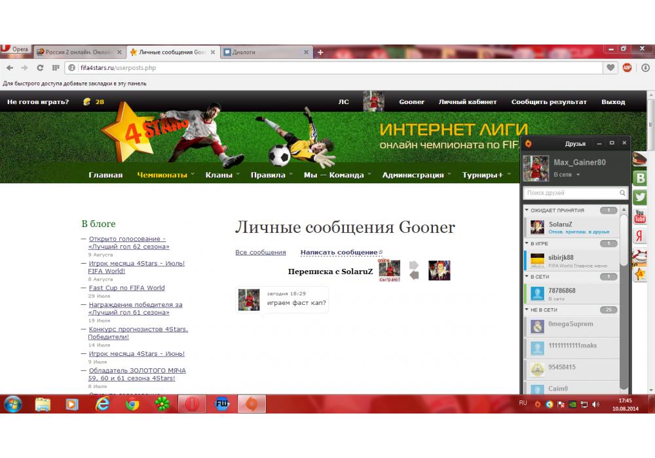Collapse the НЕ В СЕТИ friends group
Viewport: 655px width, 458px height.
527,309
